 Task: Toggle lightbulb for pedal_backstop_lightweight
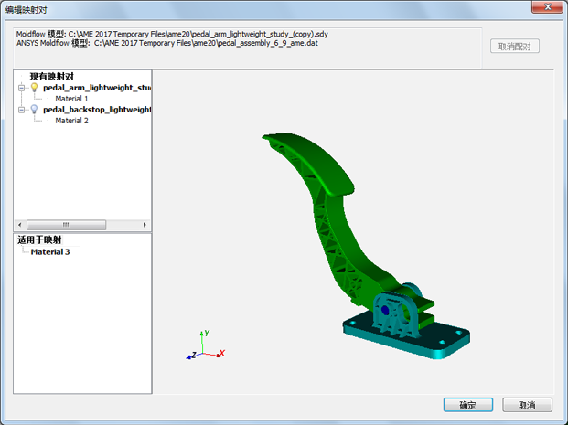(x=34, y=110)
